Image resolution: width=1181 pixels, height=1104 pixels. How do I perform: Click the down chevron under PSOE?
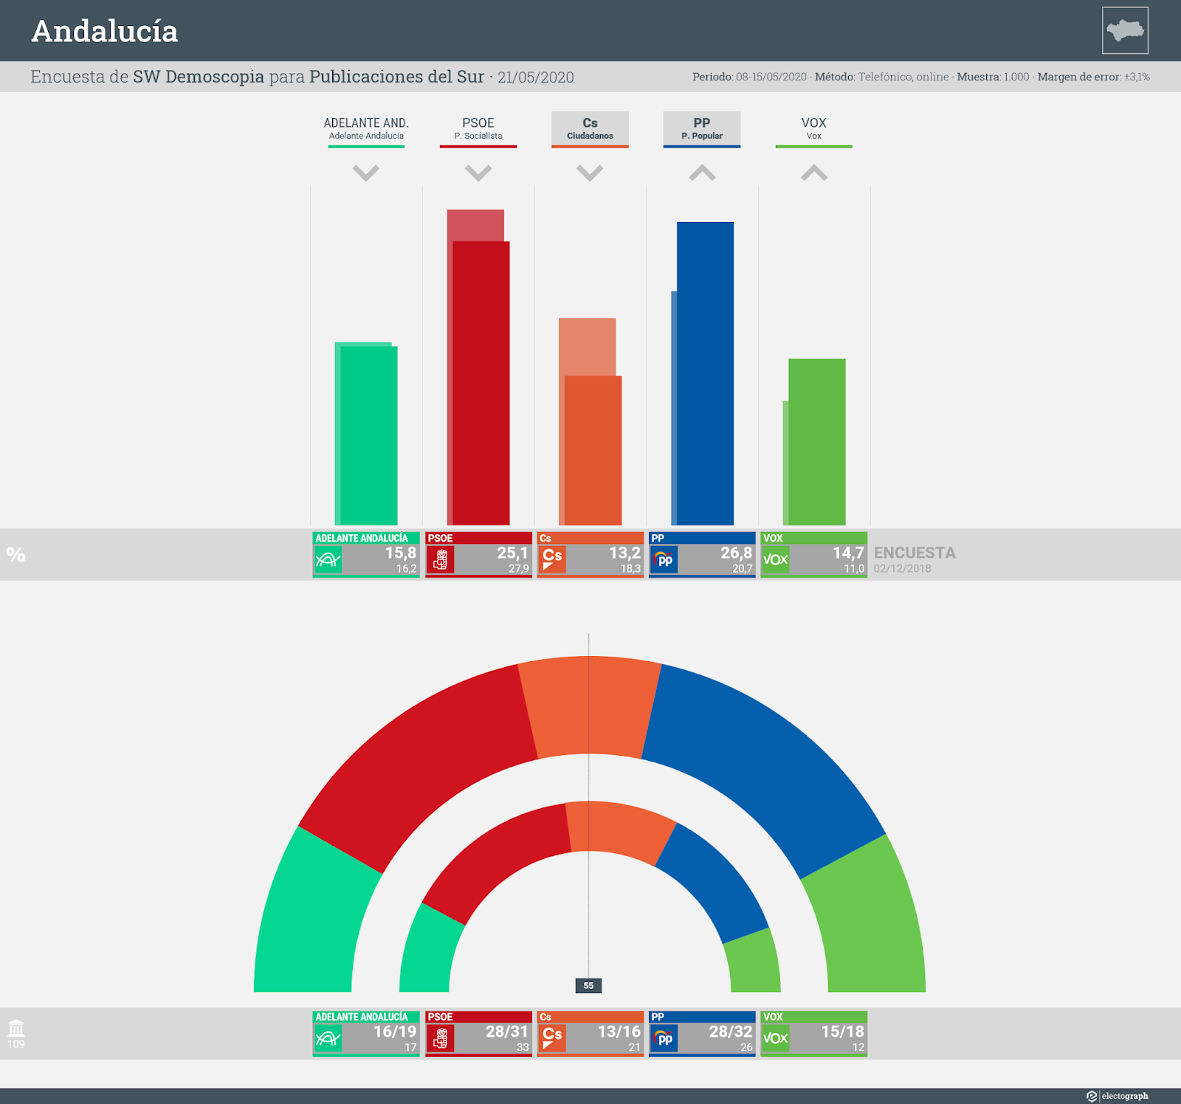pos(478,173)
